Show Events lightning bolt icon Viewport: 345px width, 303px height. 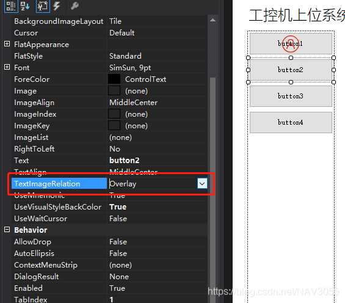(x=57, y=5)
